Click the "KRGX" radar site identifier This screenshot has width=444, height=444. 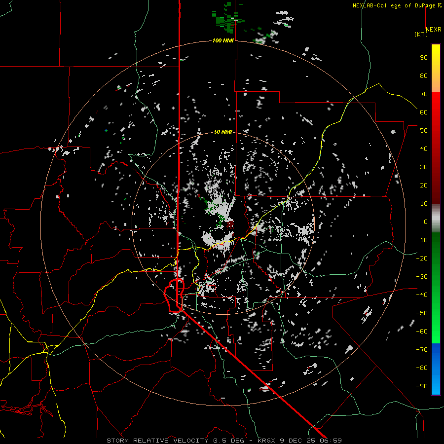[267, 441]
